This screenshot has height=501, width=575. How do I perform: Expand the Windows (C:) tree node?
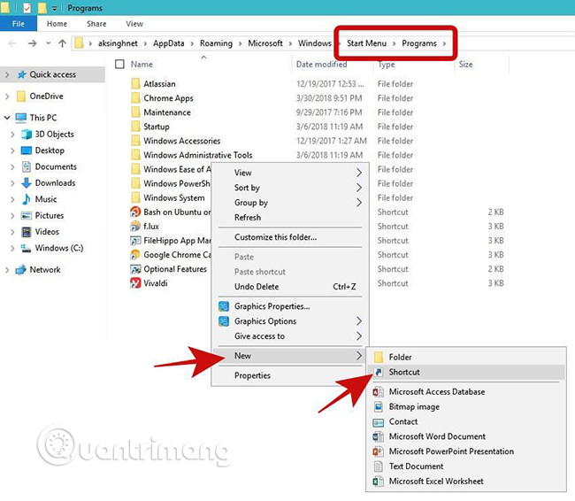pyautogui.click(x=12, y=248)
